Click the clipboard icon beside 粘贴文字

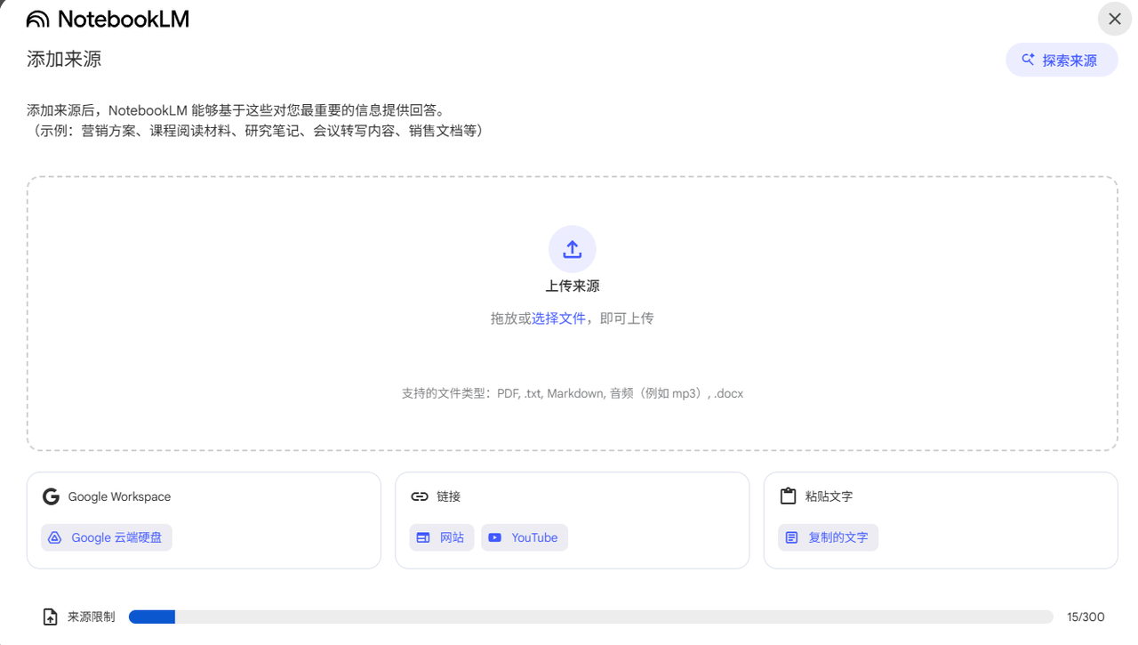788,496
